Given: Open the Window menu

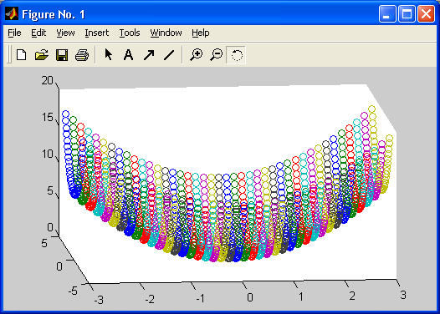Looking at the screenshot, I should pyautogui.click(x=166, y=33).
